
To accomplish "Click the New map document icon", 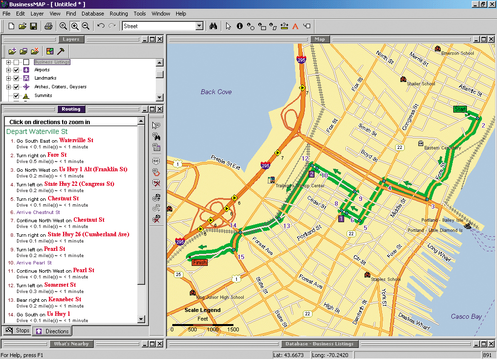I will click(12, 26).
